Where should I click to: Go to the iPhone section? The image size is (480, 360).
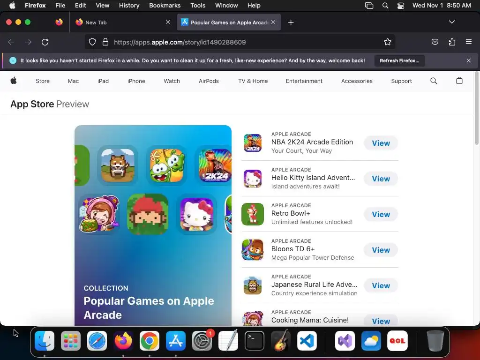[x=136, y=81]
